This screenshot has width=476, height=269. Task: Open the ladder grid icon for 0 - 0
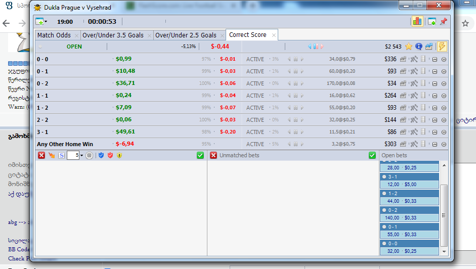point(423,59)
